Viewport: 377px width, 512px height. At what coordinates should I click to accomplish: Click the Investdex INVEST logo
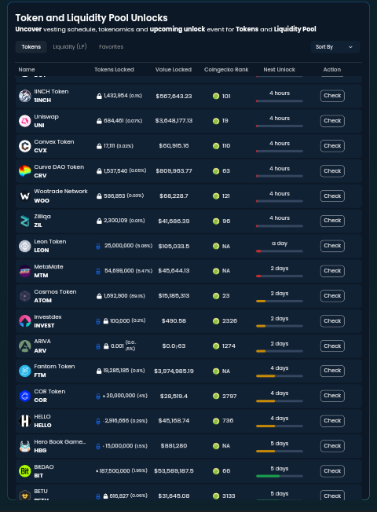pos(25,321)
